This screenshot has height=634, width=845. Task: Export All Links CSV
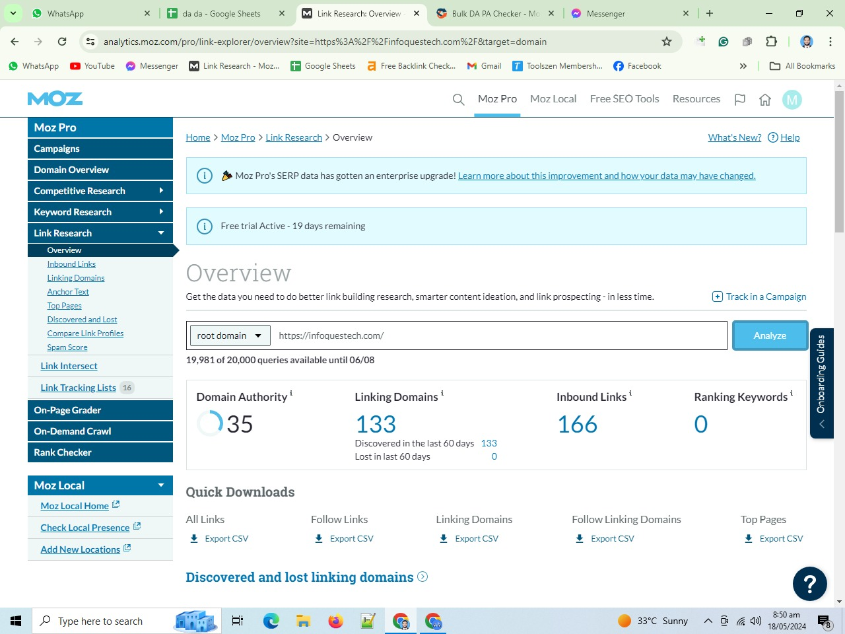point(219,538)
